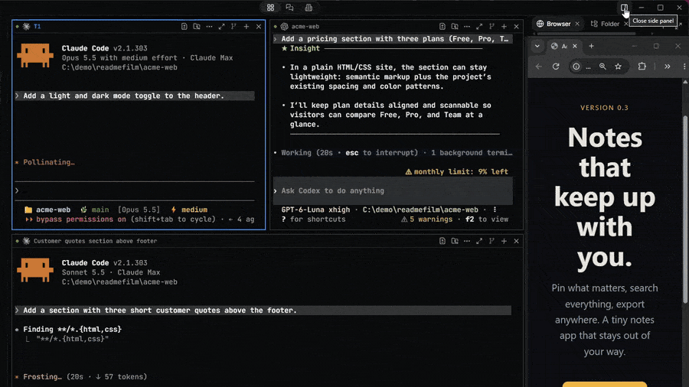Select the T1 pane title
Image resolution: width=689 pixels, height=387 pixels.
point(38,26)
